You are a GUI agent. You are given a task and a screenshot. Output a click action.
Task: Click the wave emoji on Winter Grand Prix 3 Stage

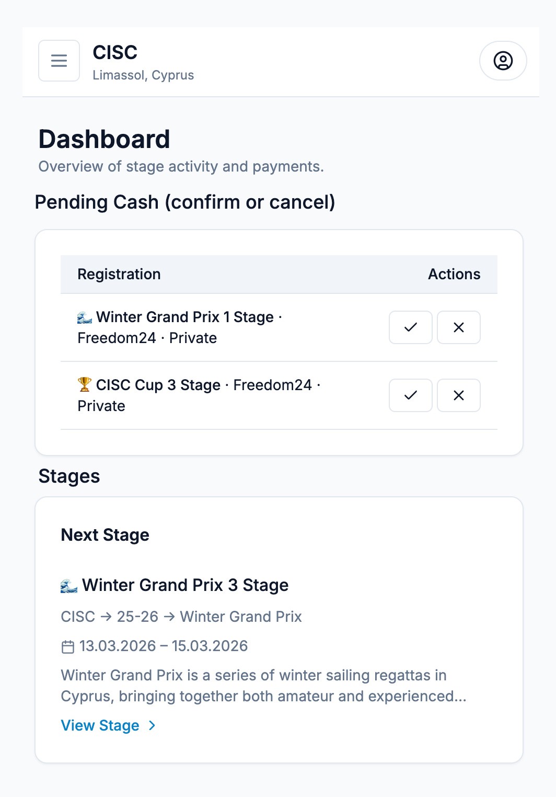(x=68, y=585)
